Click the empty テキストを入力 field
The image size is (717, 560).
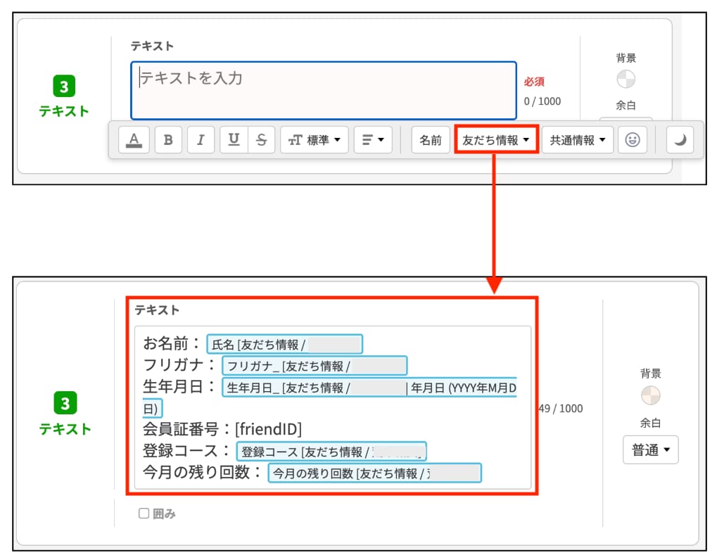click(324, 90)
